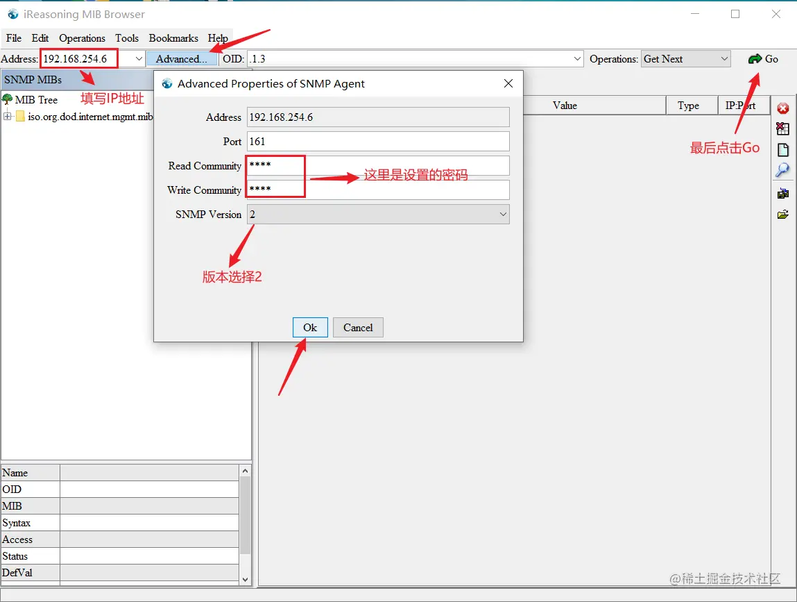Click the Open folder icon in side toolbar

click(782, 215)
